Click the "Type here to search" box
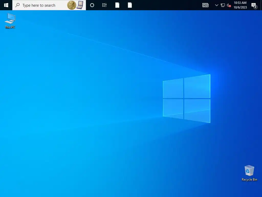This screenshot has height=197, width=262. (49, 5)
